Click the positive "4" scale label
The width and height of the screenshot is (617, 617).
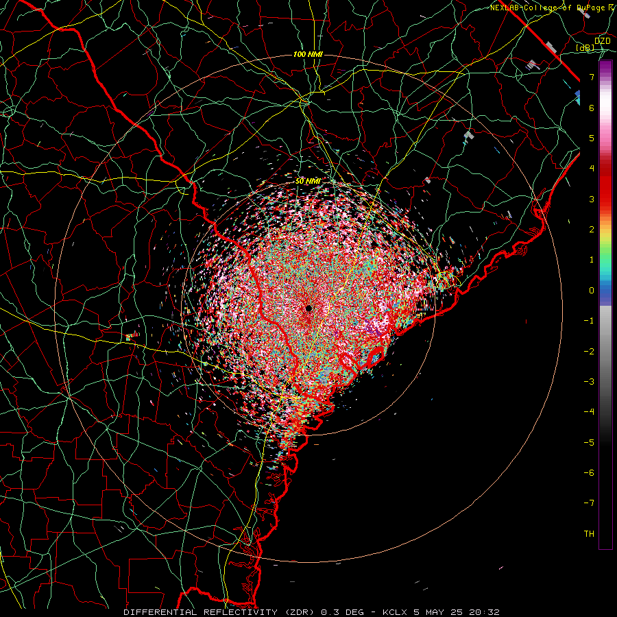(592, 169)
